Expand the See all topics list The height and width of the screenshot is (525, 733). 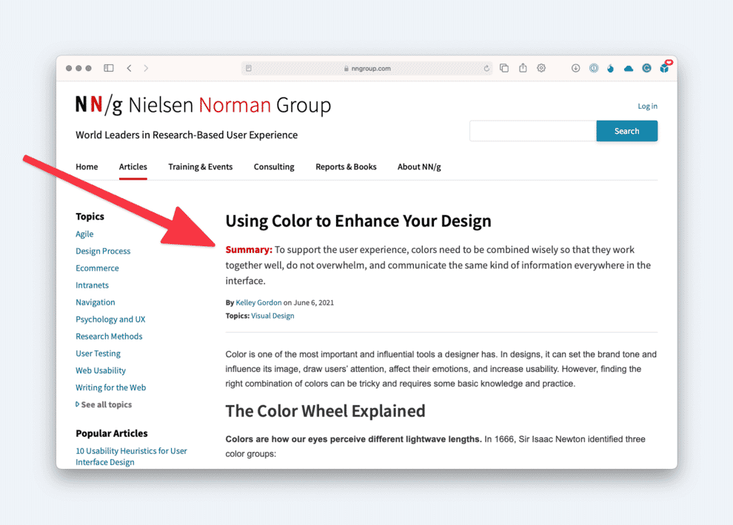(x=104, y=404)
